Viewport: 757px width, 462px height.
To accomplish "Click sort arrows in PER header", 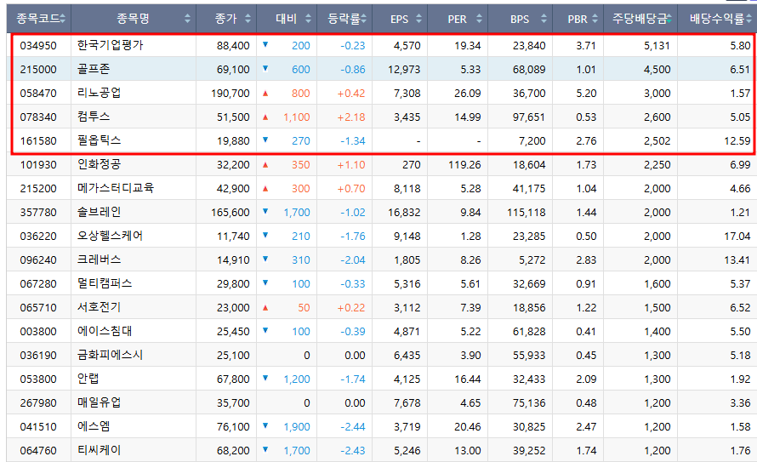I will [x=479, y=19].
